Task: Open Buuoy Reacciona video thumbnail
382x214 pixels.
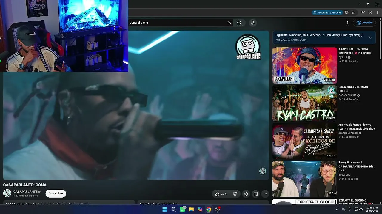Action: [304, 179]
